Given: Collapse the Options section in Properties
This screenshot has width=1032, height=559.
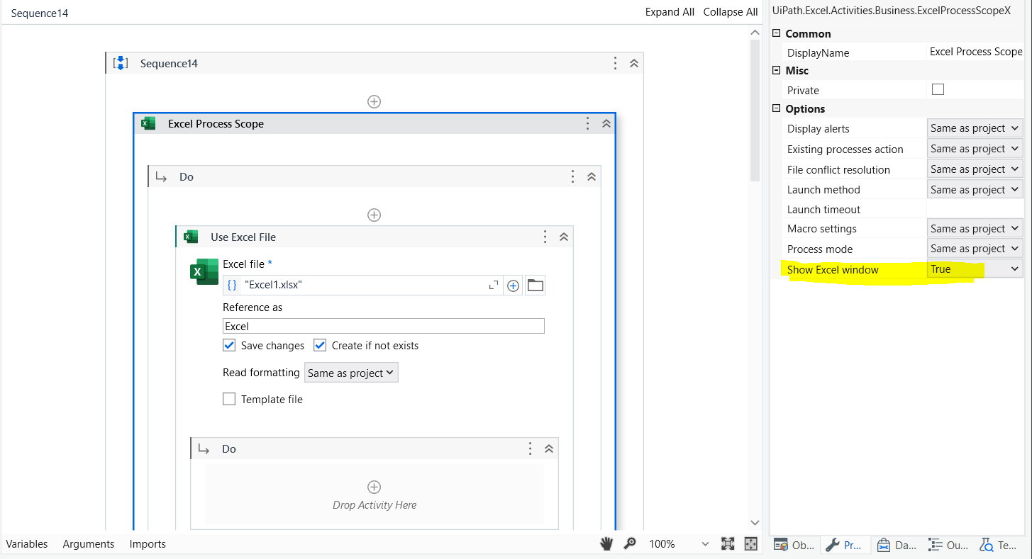Looking at the screenshot, I should [776, 108].
